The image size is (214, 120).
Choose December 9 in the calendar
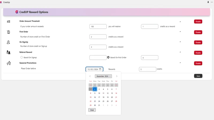click(x=95, y=93)
